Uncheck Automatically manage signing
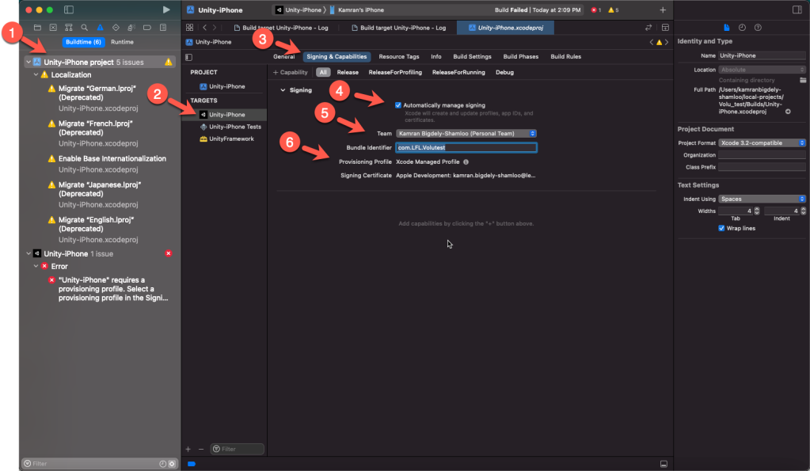Screen dimensions: 810x471 coord(398,104)
